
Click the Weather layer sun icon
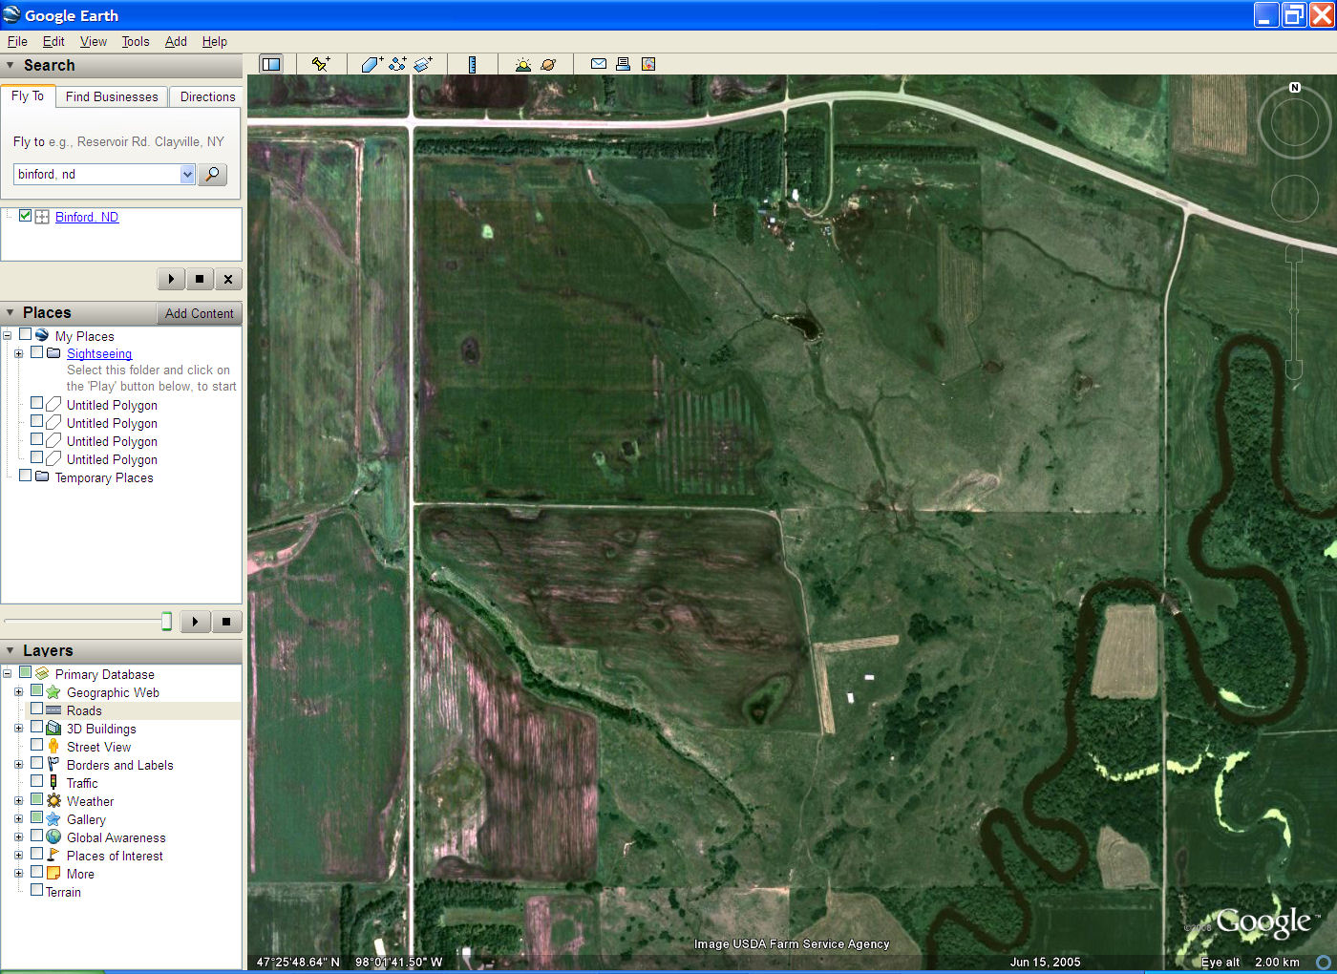pyautogui.click(x=53, y=801)
